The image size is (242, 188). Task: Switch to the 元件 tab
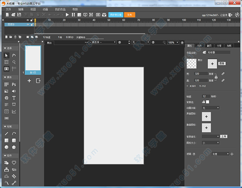[x=199, y=46]
